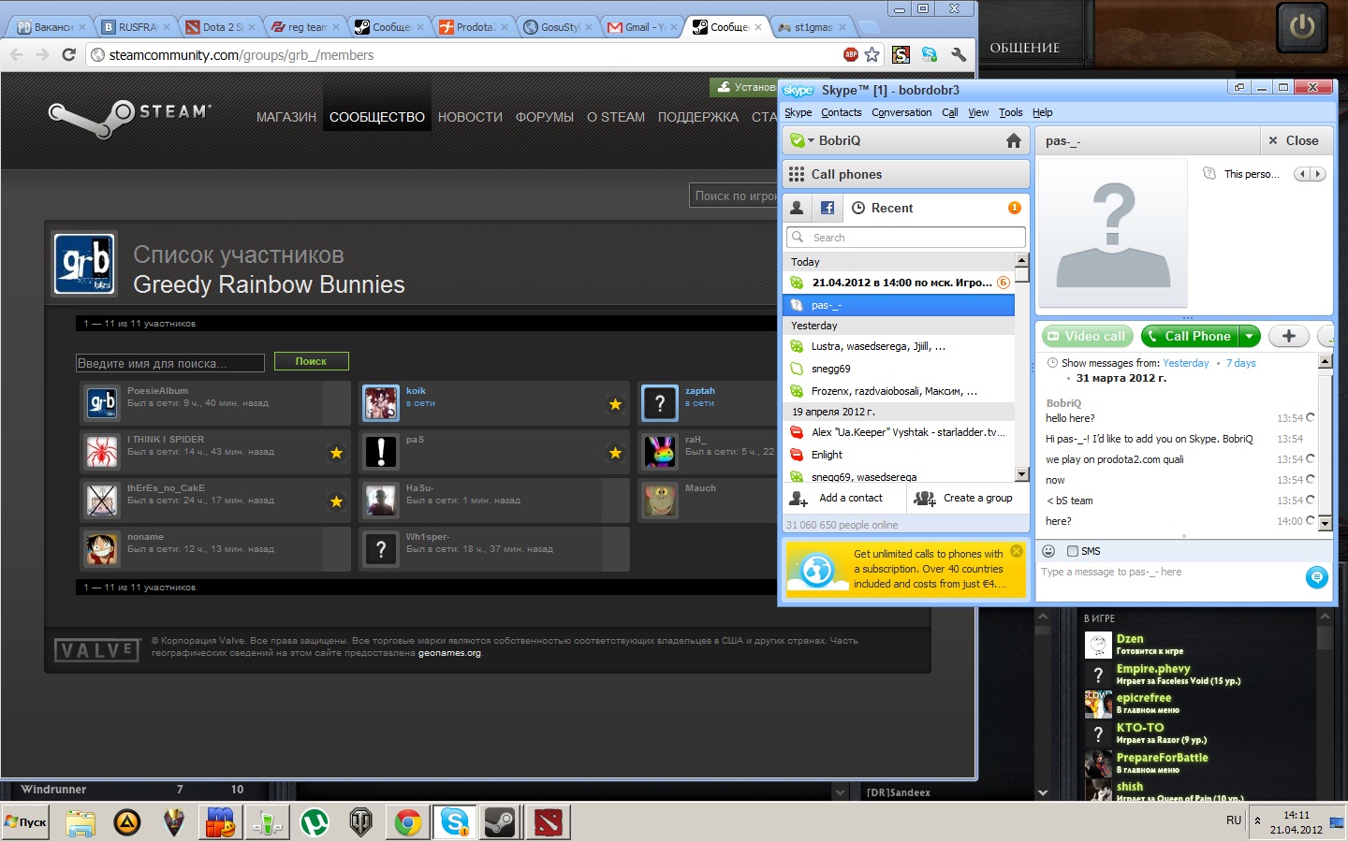This screenshot has height=842, width=1348.
Task: Enable the SMS checkbox in Skype
Action: tap(1073, 551)
